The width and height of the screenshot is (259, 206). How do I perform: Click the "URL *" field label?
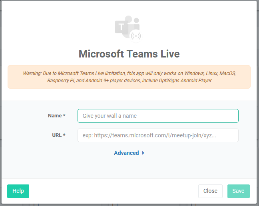56,135
